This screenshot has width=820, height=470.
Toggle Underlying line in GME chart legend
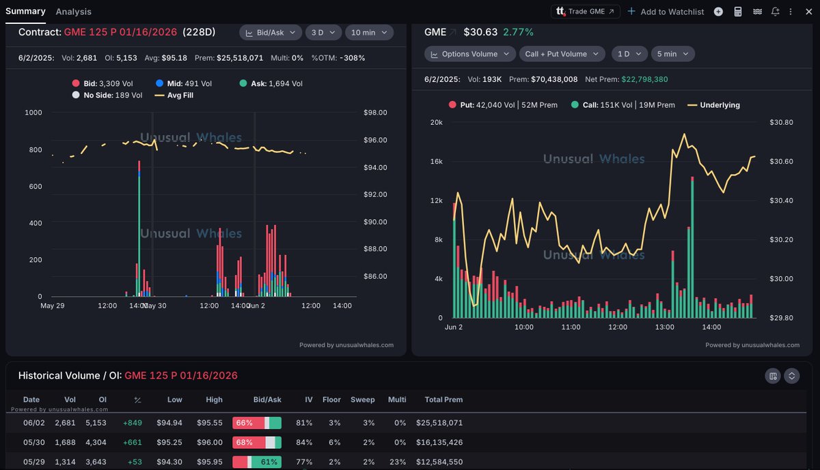[x=713, y=105]
